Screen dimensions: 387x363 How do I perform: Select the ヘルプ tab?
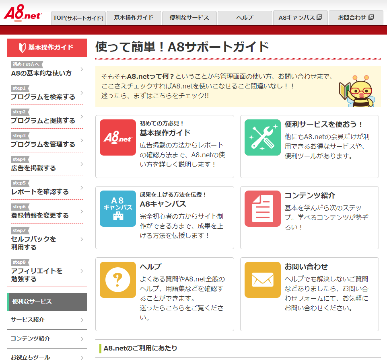coord(245,18)
